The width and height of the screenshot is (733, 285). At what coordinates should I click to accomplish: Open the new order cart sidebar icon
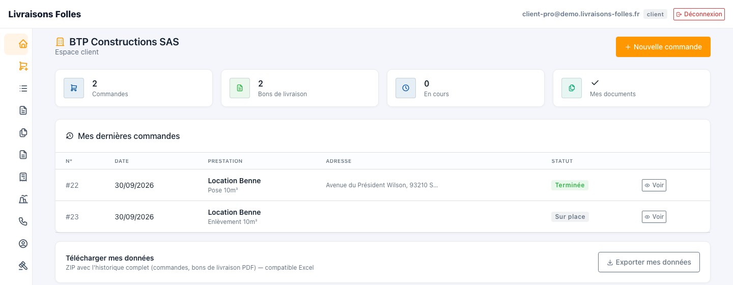coord(23,66)
